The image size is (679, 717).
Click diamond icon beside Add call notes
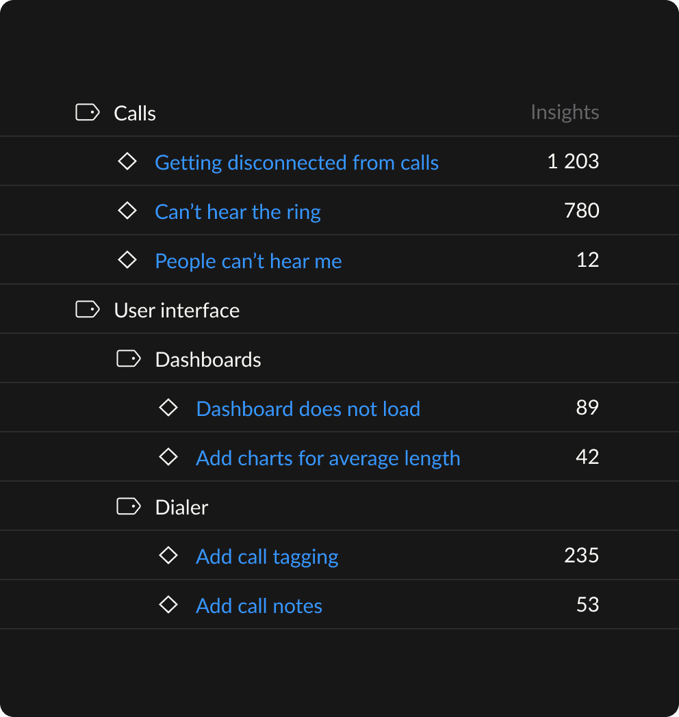coord(168,605)
